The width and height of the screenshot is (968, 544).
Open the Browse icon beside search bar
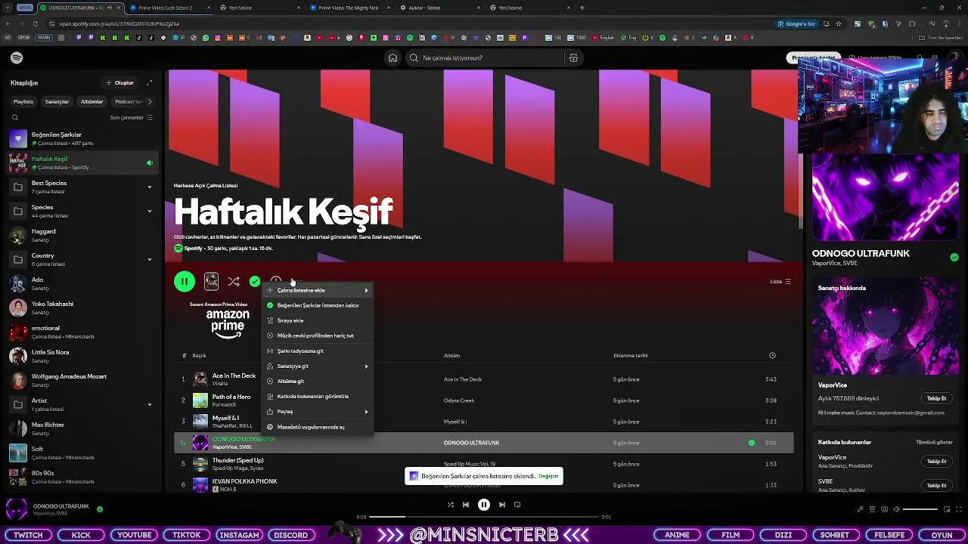573,58
